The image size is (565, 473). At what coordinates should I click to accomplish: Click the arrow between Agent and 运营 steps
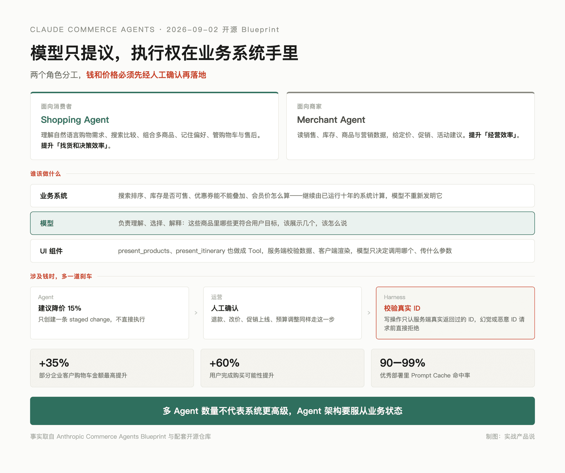click(x=196, y=313)
